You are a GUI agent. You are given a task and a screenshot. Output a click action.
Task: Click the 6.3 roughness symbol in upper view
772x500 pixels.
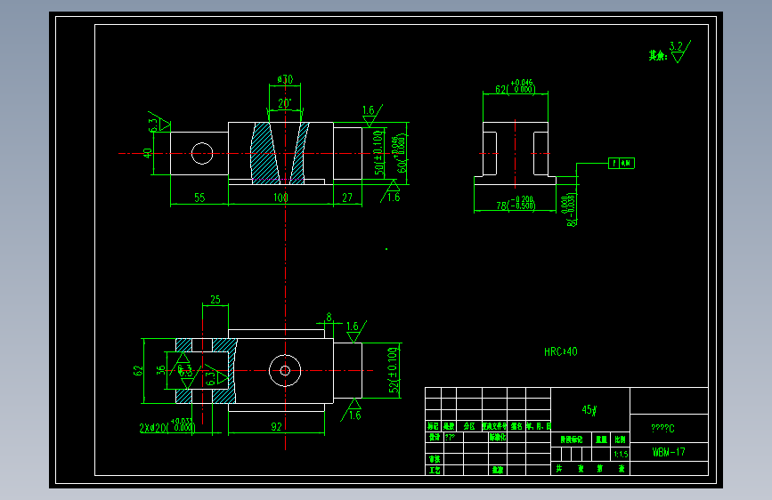click(159, 123)
